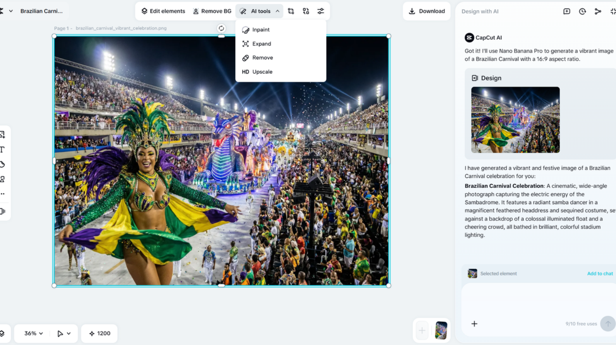Open Edit elements
The image size is (616, 345).
point(163,11)
